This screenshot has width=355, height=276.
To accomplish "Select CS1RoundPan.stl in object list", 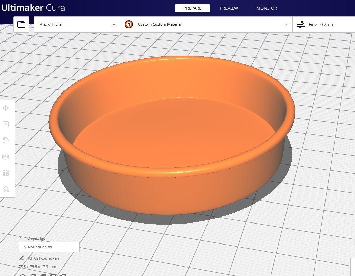I will (x=49, y=247).
